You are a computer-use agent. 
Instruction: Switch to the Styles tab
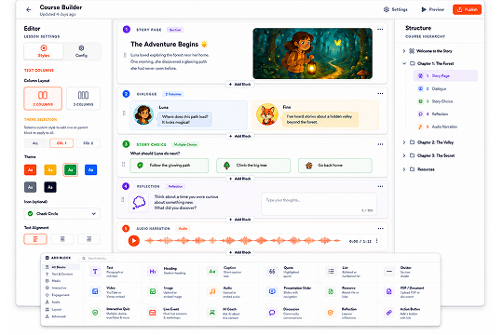(44, 51)
